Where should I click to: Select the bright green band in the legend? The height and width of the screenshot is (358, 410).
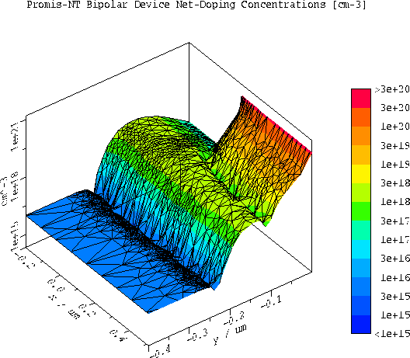[361, 211]
